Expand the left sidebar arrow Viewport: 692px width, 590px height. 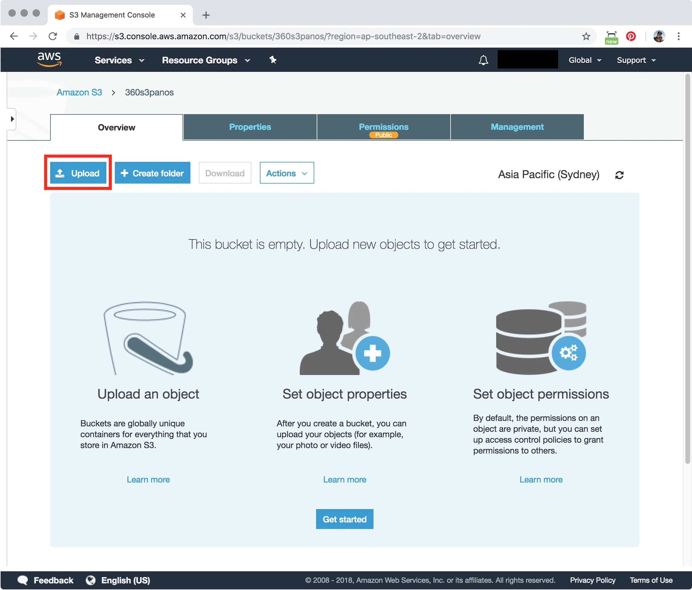click(12, 119)
